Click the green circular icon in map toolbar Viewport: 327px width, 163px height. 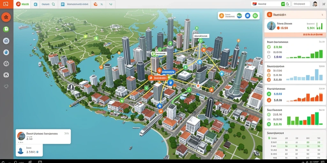coord(255,16)
